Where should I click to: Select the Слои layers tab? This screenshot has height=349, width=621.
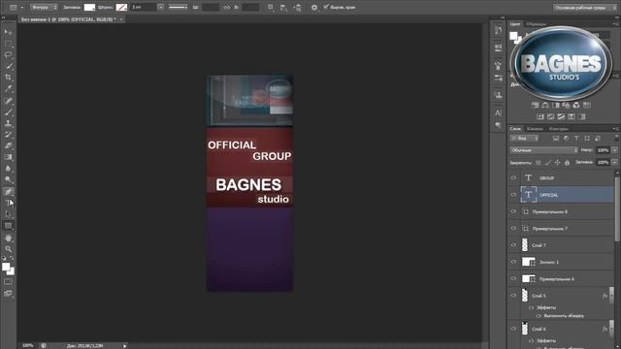tap(515, 129)
